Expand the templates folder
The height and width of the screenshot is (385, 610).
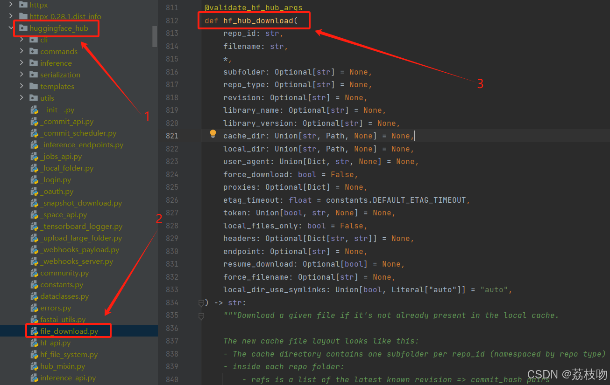[22, 86]
